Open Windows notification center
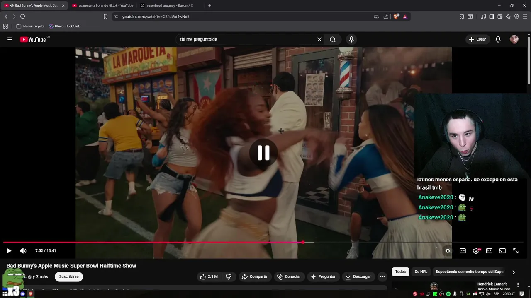 tap(522, 294)
